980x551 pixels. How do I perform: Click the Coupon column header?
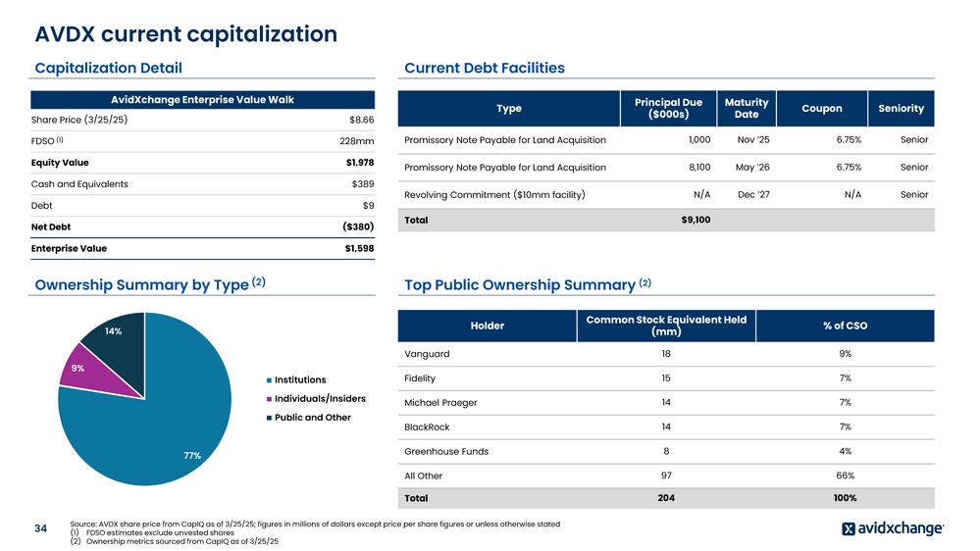click(822, 109)
